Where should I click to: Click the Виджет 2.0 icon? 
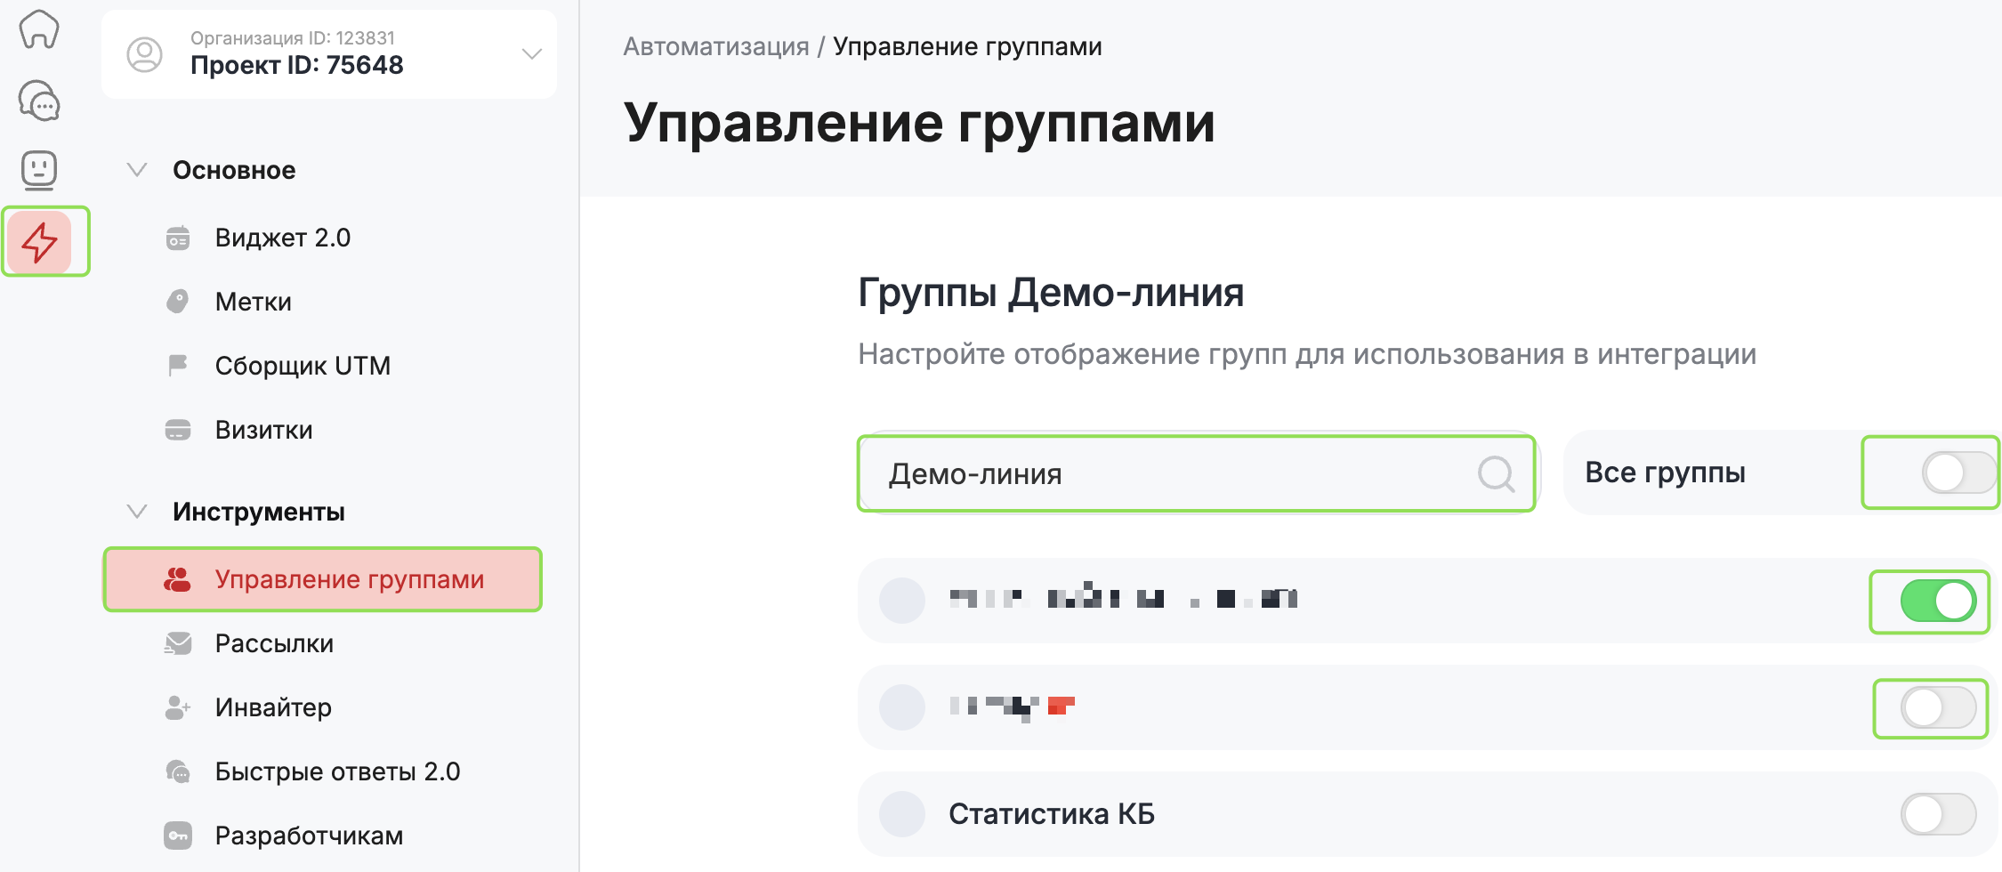(x=178, y=238)
